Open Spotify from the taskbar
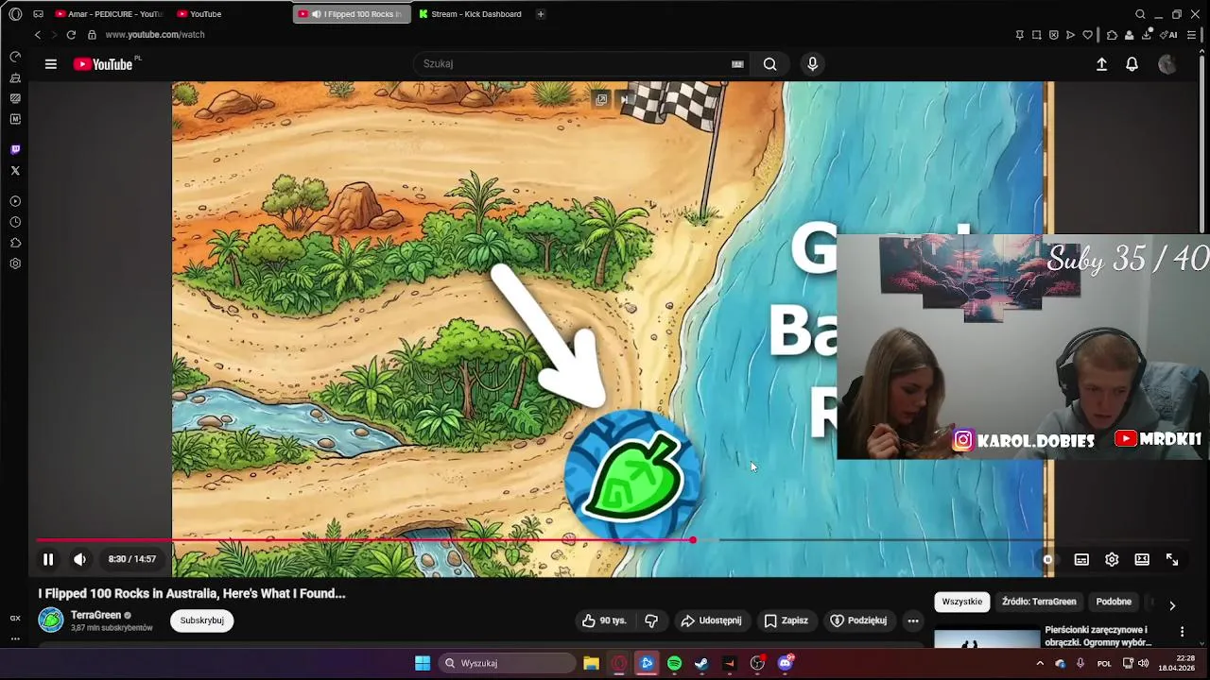The height and width of the screenshot is (680, 1210). pos(674,663)
